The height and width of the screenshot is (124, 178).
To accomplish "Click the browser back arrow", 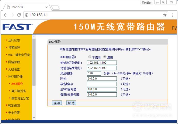I will pyautogui.click(x=5, y=15).
